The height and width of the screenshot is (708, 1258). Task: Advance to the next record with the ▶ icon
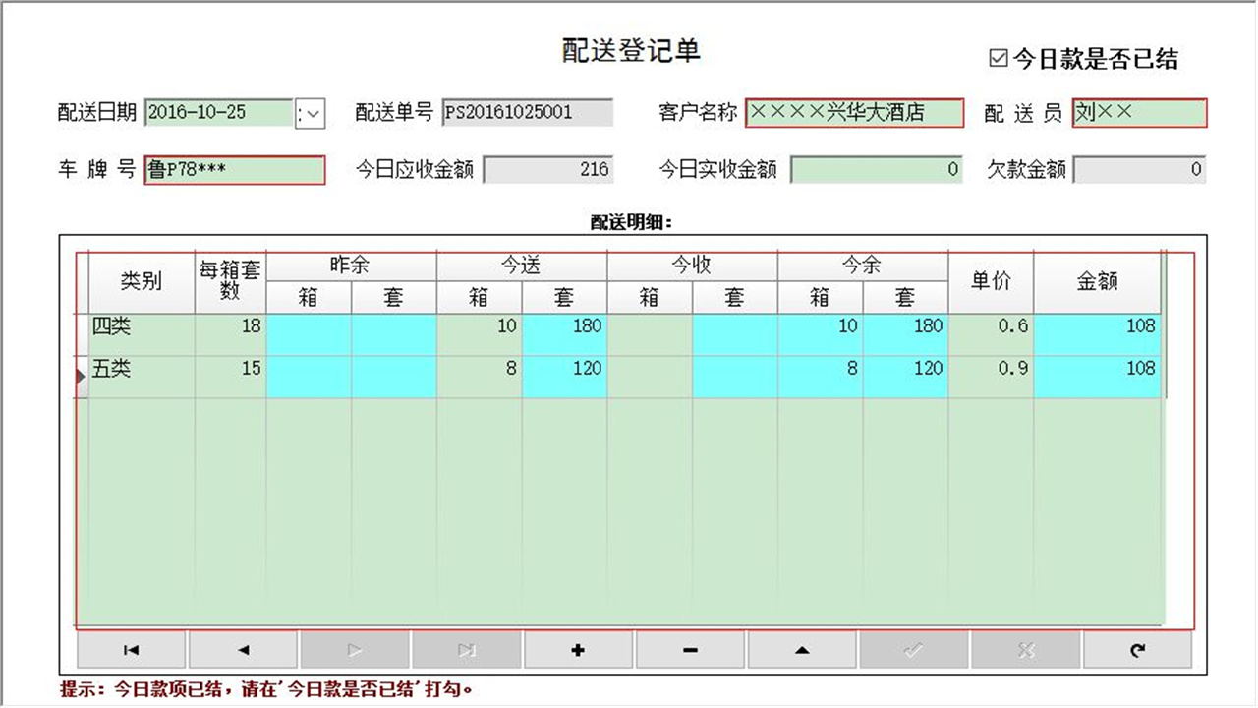[355, 649]
